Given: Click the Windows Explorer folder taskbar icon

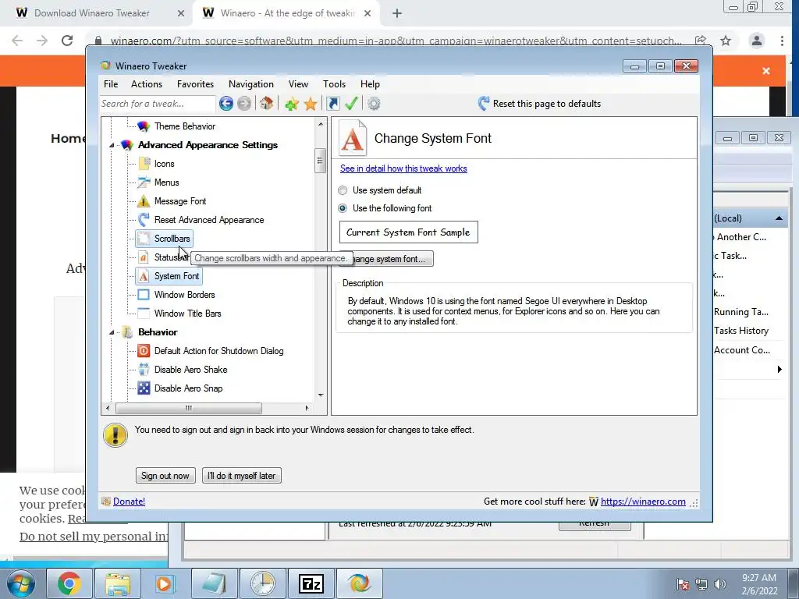Looking at the screenshot, I should tap(118, 583).
